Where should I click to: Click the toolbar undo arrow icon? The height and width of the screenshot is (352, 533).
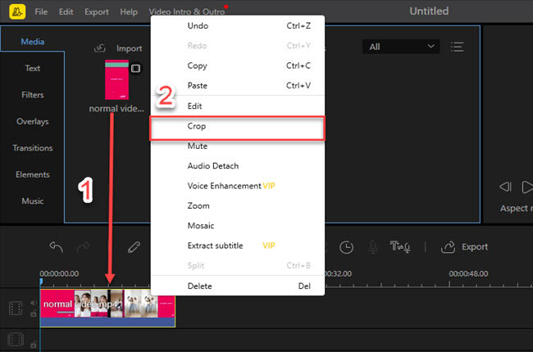(x=56, y=246)
